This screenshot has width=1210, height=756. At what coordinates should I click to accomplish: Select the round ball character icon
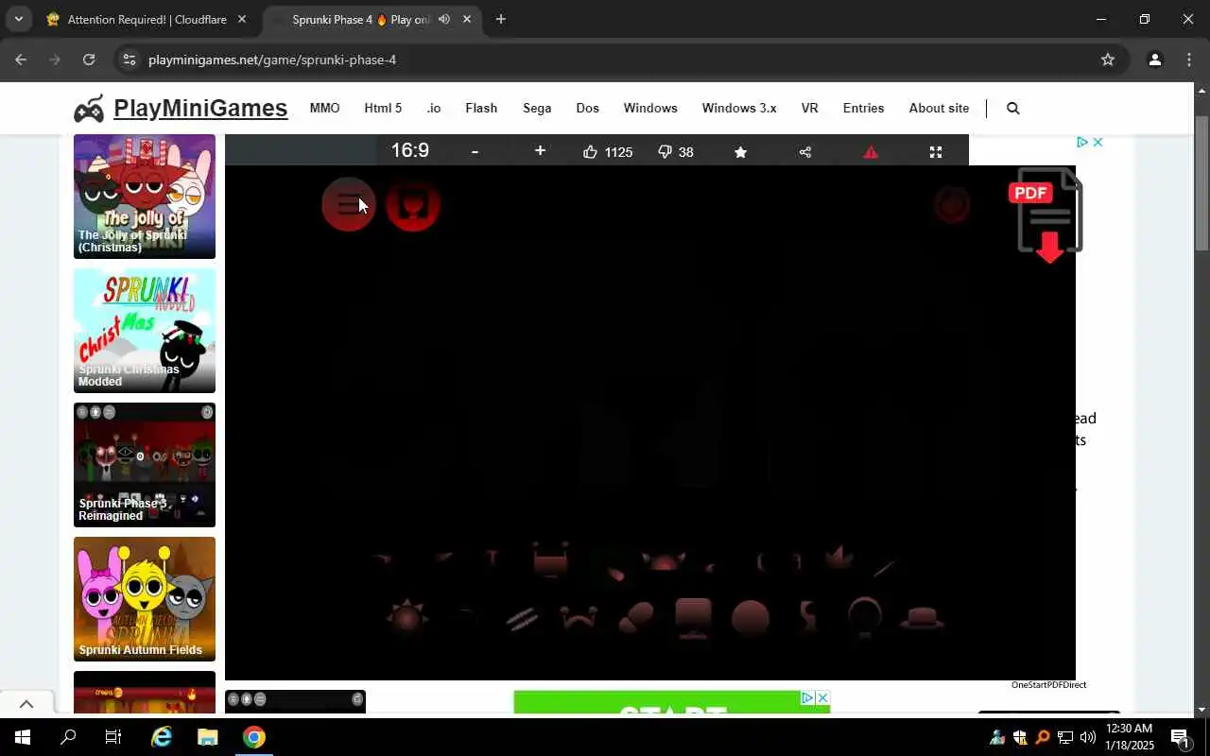coord(750,618)
